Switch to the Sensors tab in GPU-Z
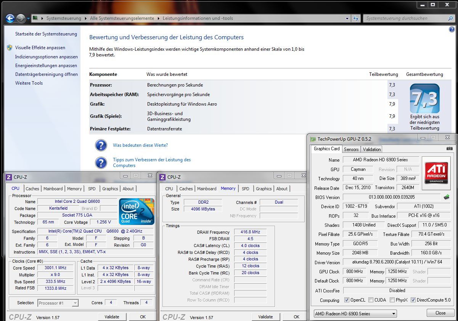Screen dimensions: 458x321 coord(351,149)
